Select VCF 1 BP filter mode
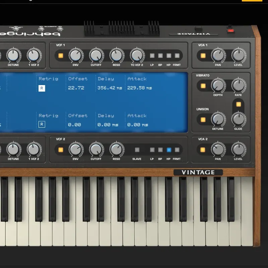 tap(160, 56)
